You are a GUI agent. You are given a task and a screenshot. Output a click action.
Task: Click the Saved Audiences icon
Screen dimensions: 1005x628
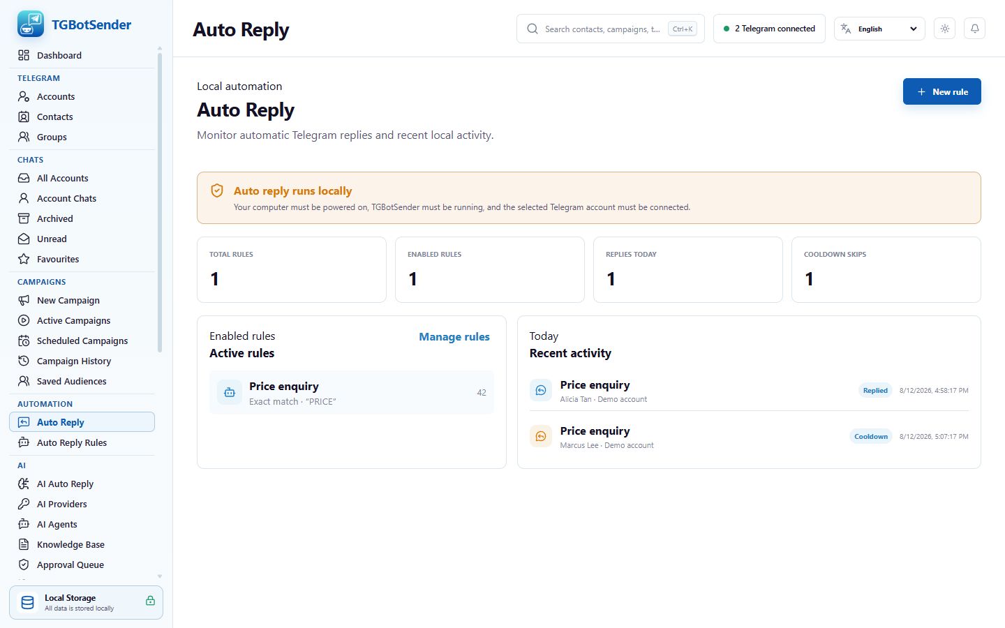24,381
